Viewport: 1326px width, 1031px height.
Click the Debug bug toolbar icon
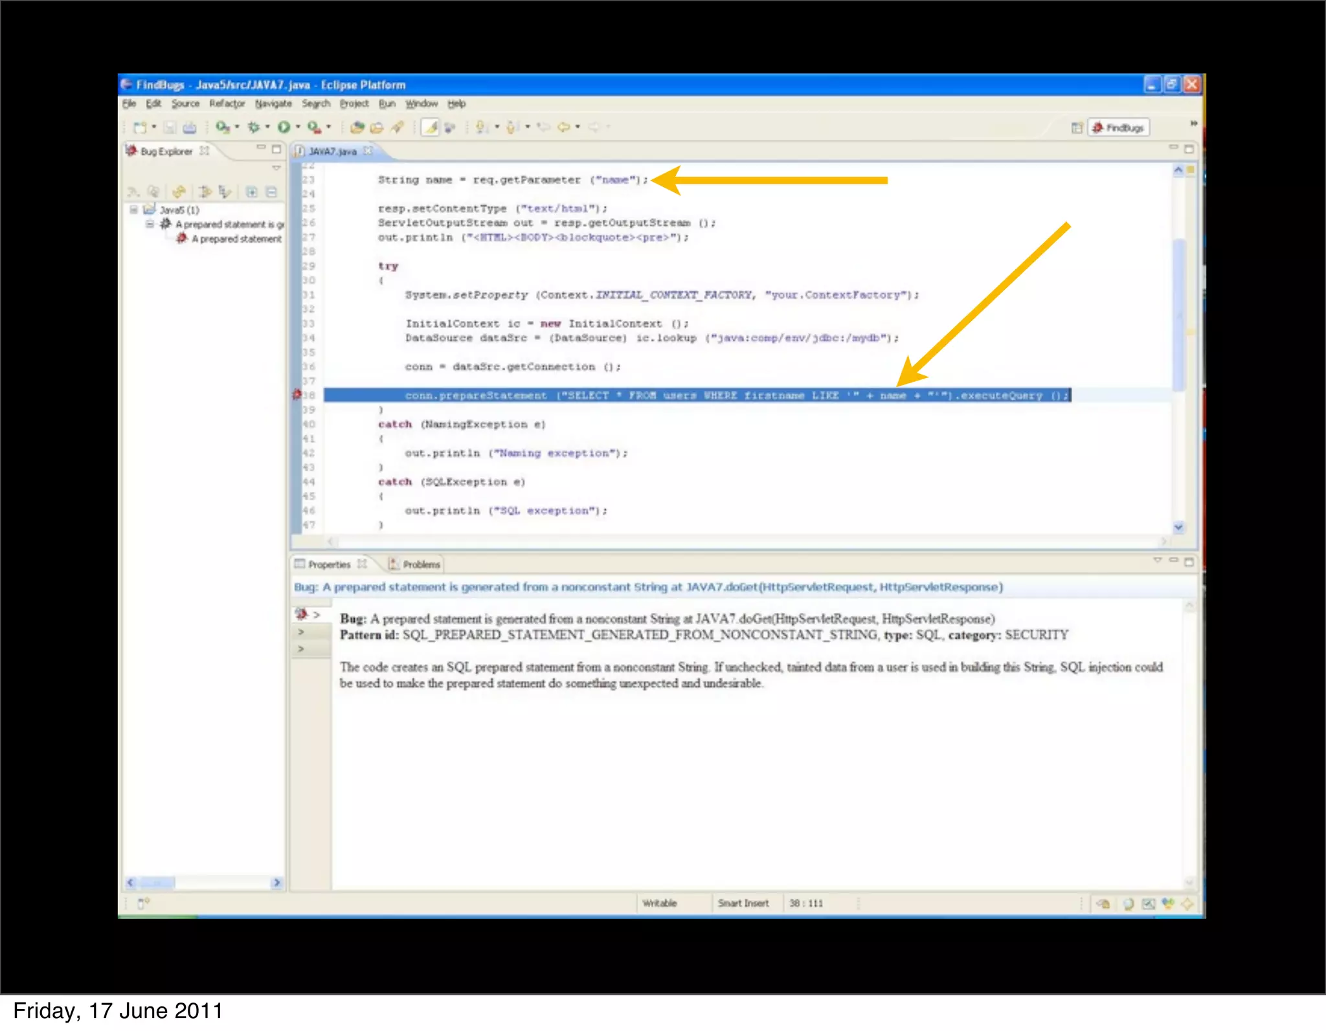254,127
